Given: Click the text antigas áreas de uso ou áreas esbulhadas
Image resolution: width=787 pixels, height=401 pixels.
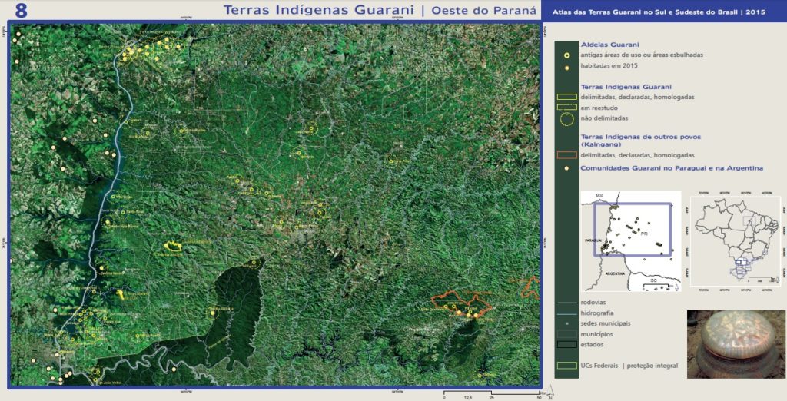Looking at the screenshot, I should [x=642, y=55].
